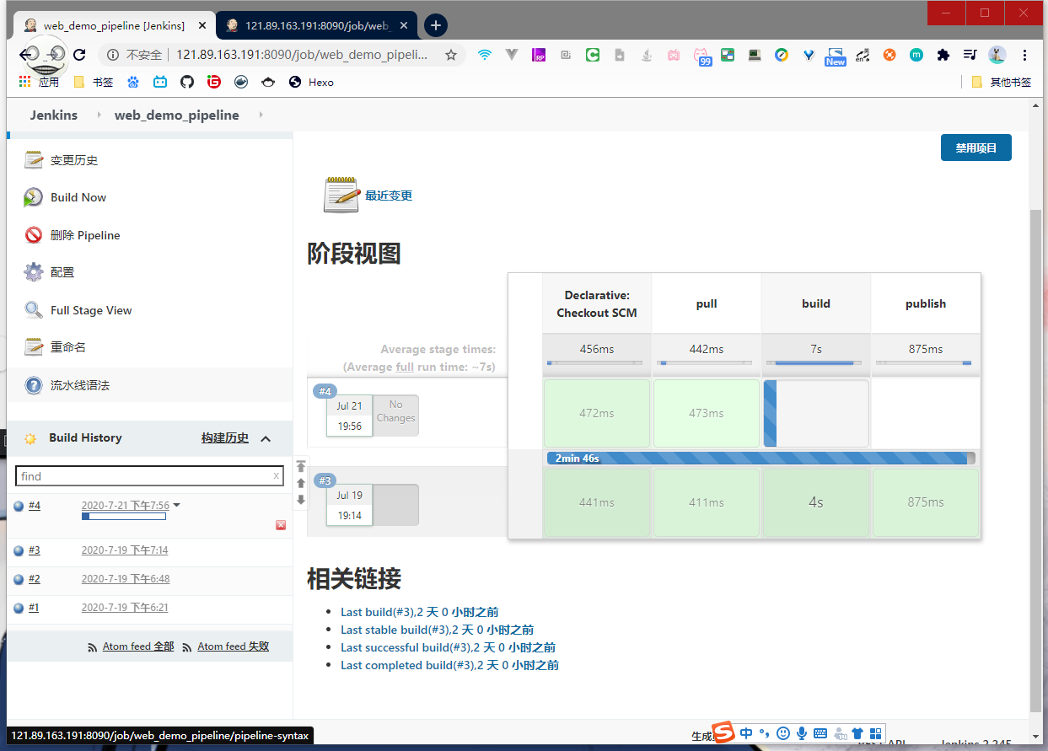Click the recent changes notepad icon
1048x751 pixels.
pyautogui.click(x=341, y=195)
